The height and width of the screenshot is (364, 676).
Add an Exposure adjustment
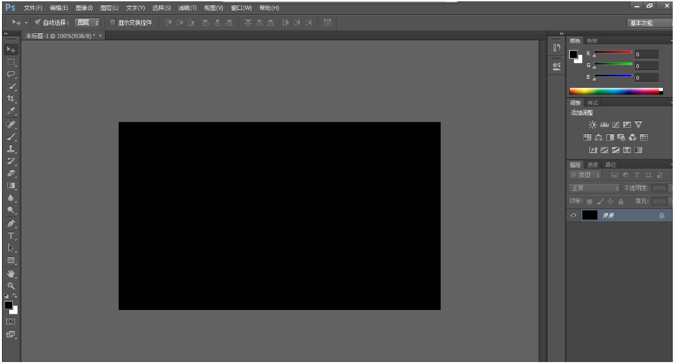click(x=627, y=124)
